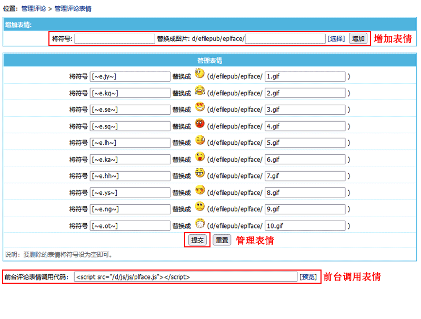Click the 增加 button to add emoticon
This screenshot has width=421, height=319.
(358, 38)
